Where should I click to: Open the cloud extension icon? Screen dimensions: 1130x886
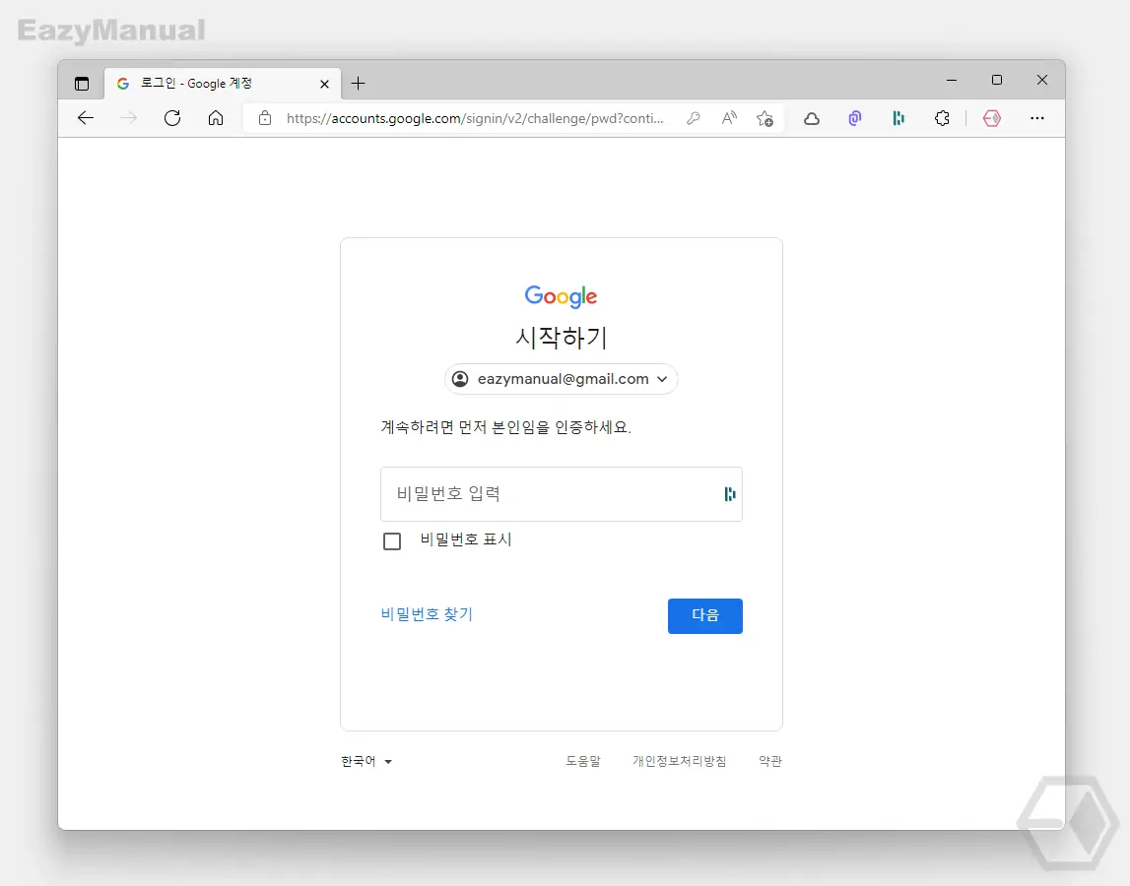point(812,119)
